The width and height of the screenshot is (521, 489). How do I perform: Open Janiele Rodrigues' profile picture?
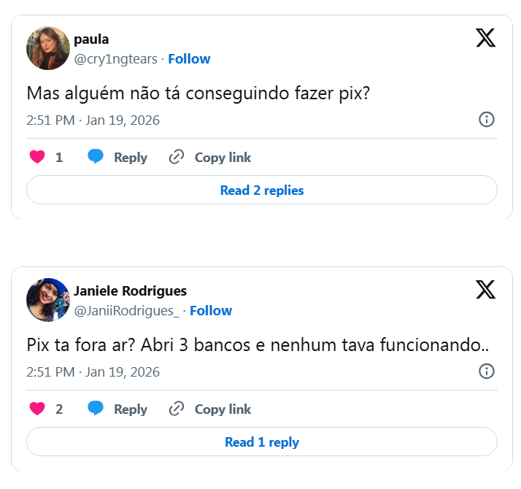pyautogui.click(x=48, y=300)
